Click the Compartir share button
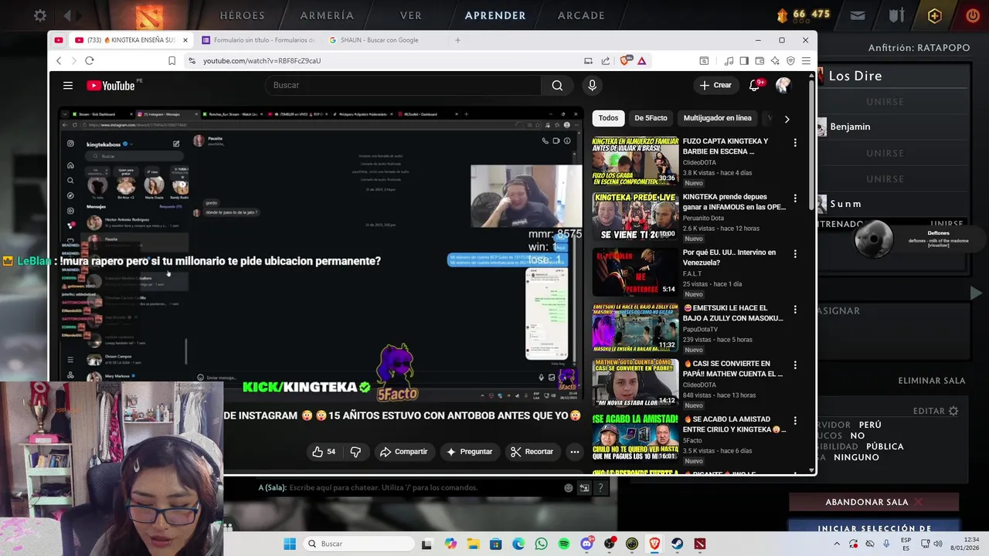Screen dimensions: 989x556 pyautogui.click(x=403, y=452)
